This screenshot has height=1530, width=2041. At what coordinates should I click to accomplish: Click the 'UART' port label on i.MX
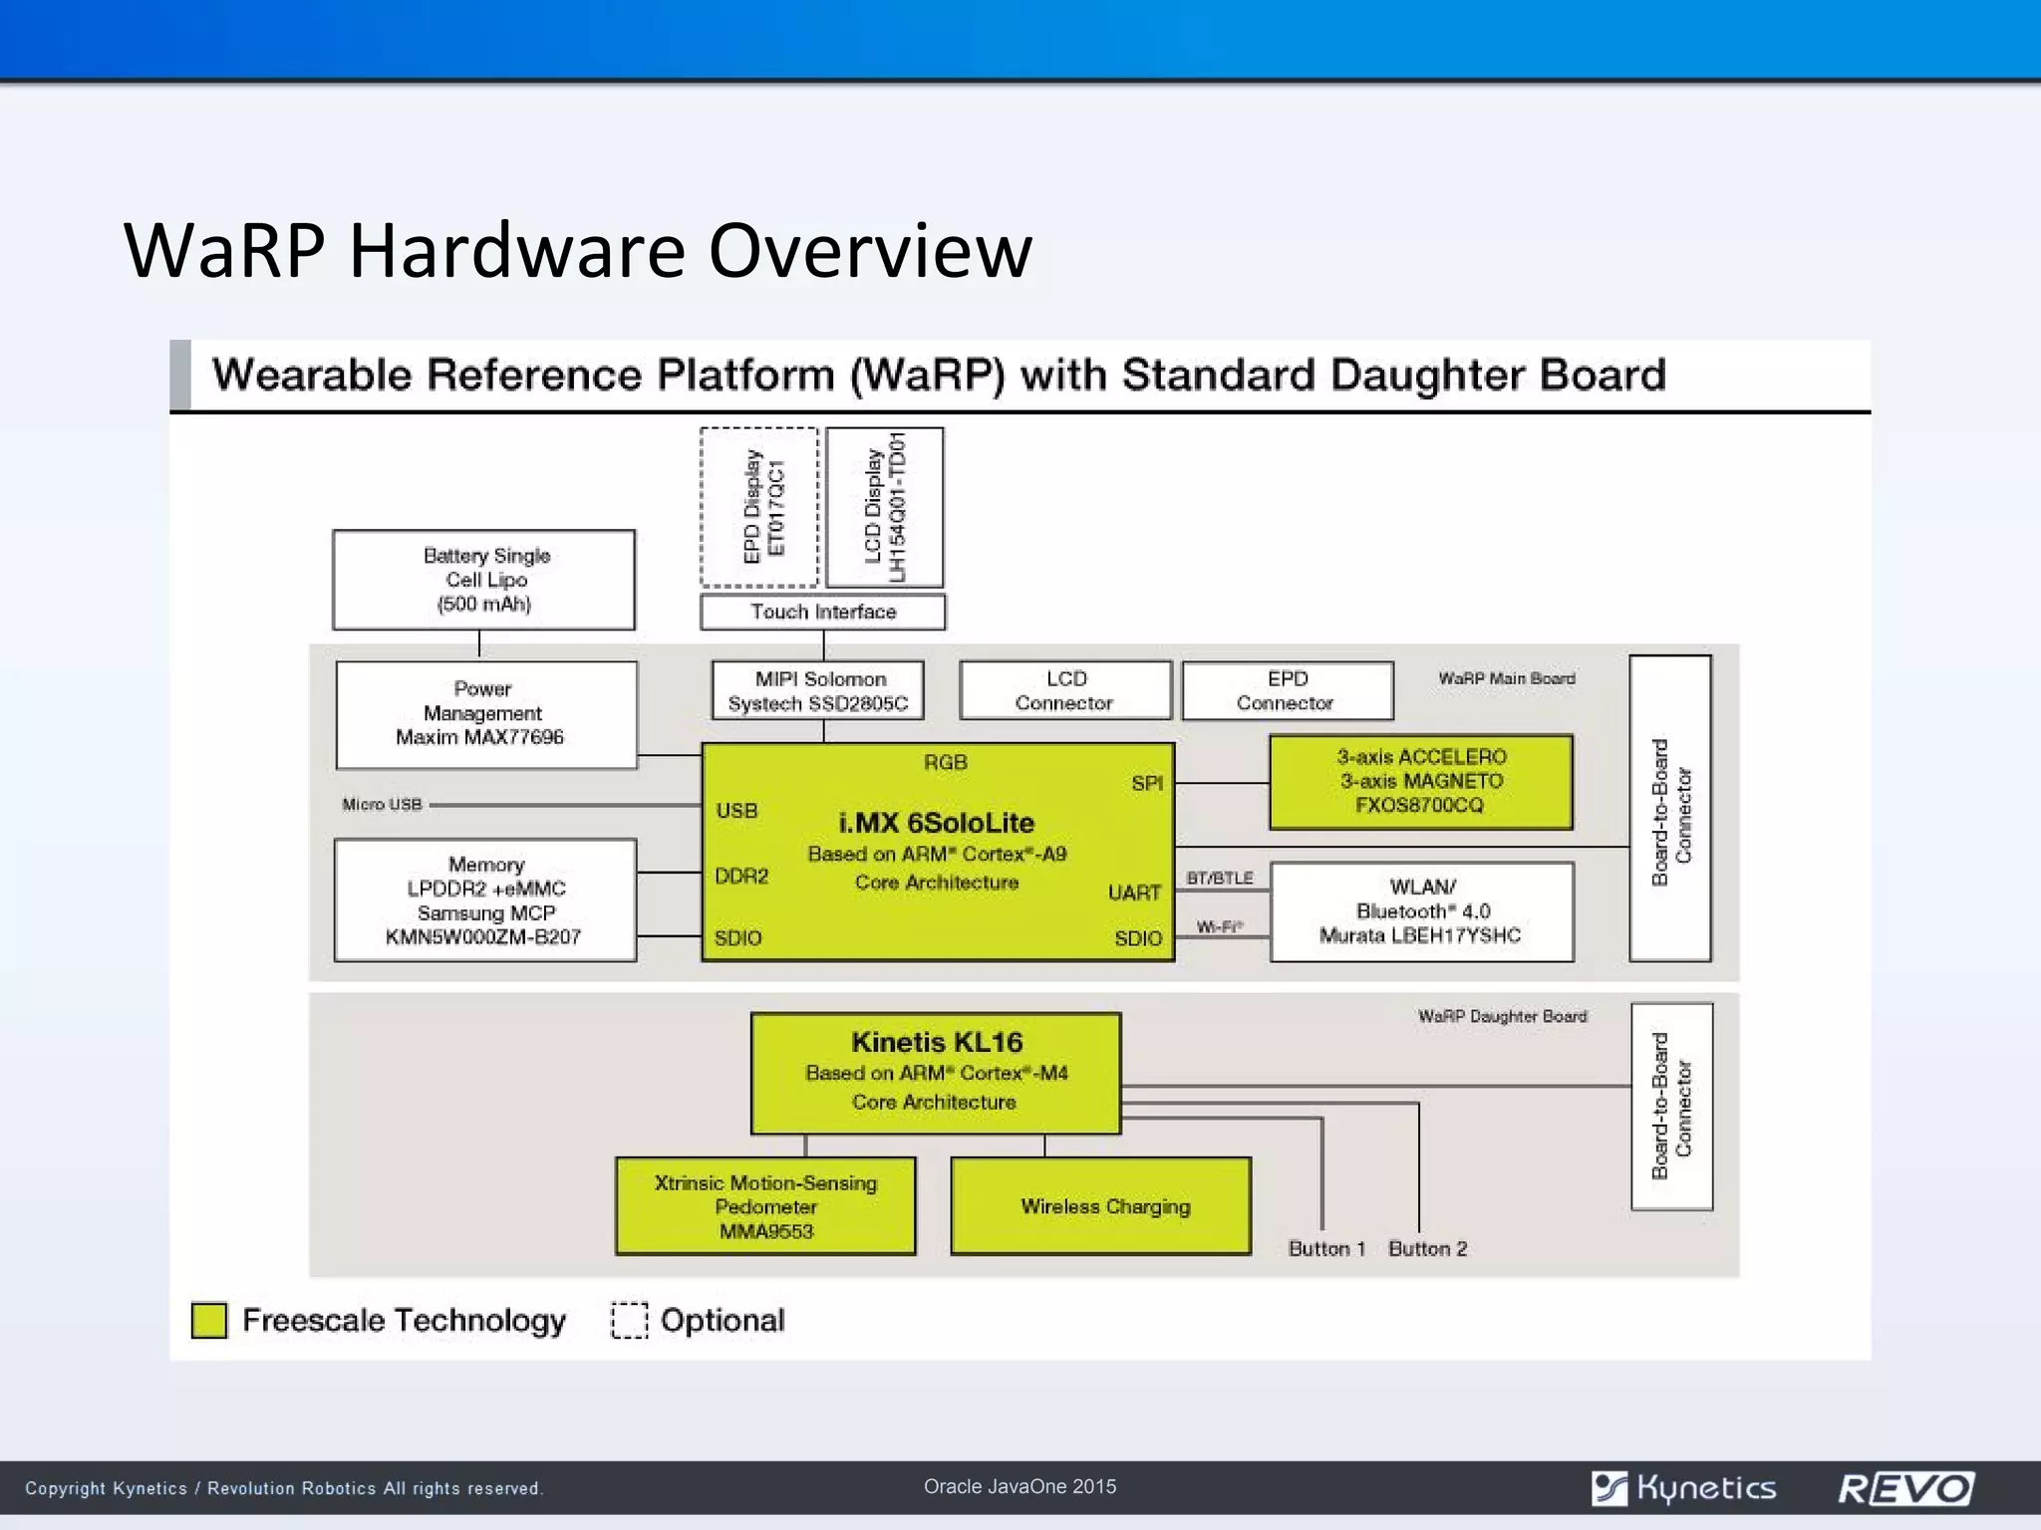point(1134,892)
